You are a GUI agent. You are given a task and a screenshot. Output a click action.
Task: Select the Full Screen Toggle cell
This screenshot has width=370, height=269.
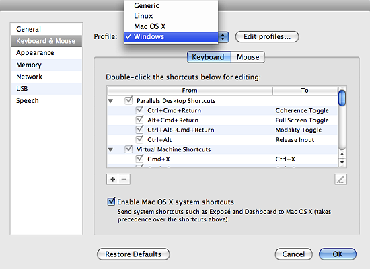point(302,120)
